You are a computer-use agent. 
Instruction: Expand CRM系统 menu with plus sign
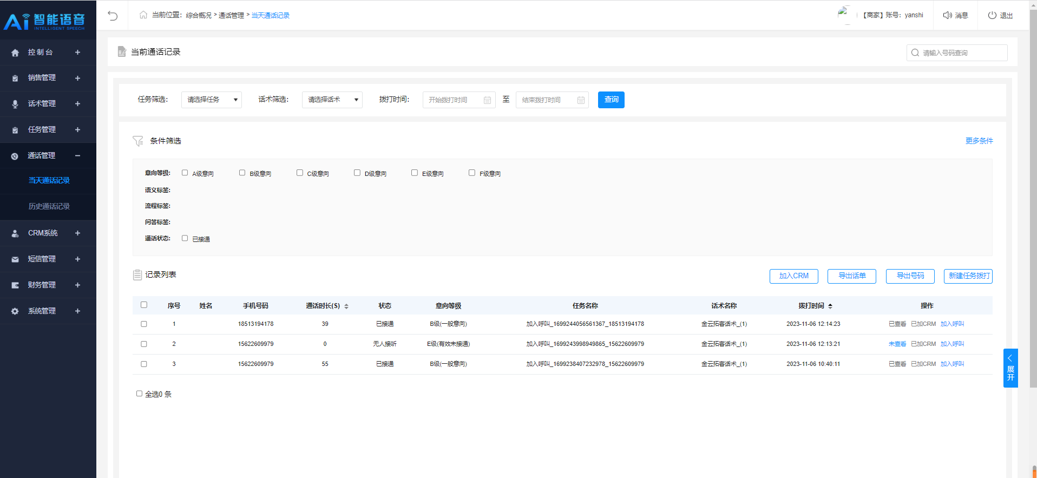pos(77,233)
